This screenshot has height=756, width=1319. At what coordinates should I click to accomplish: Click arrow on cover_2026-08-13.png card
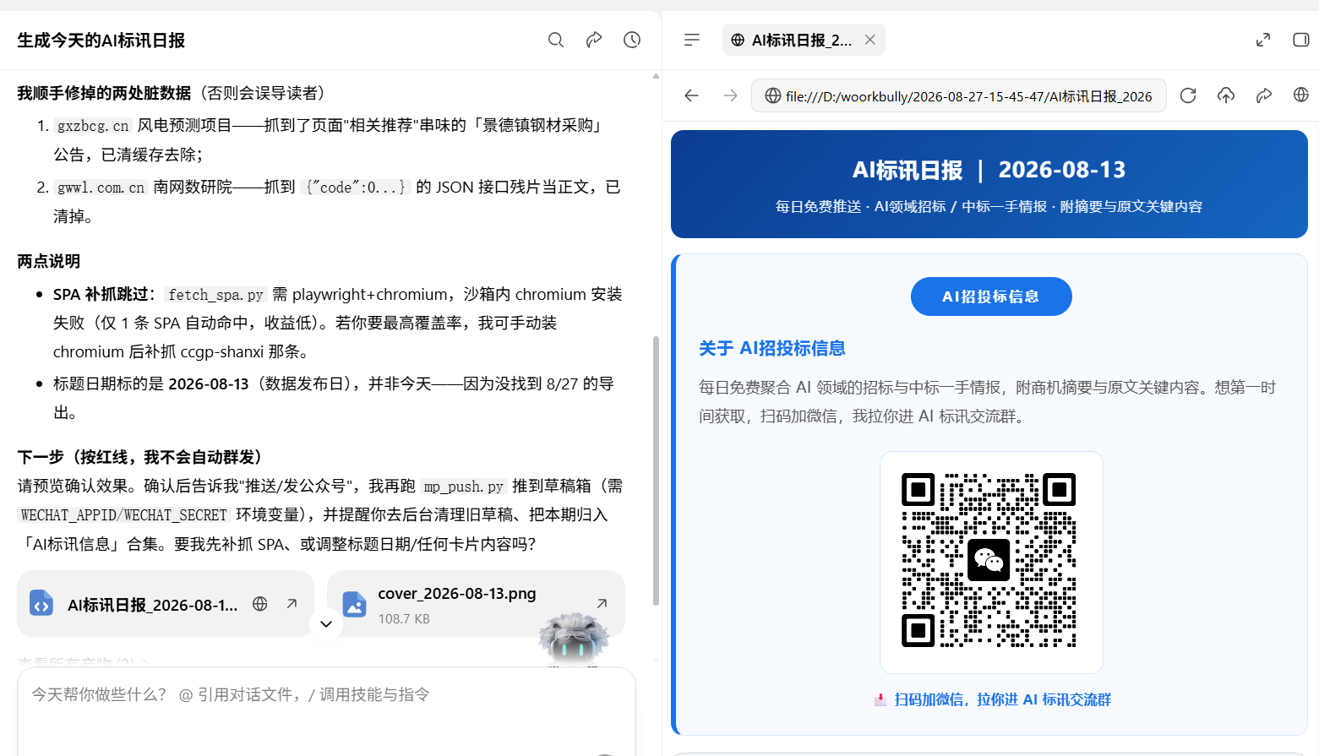point(602,603)
